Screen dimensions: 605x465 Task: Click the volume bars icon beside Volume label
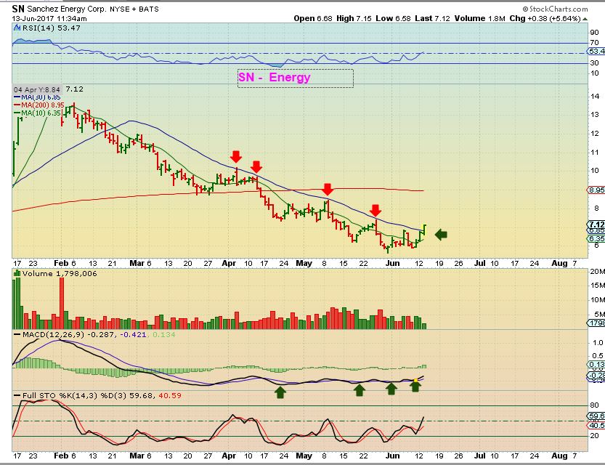pyautogui.click(x=17, y=273)
